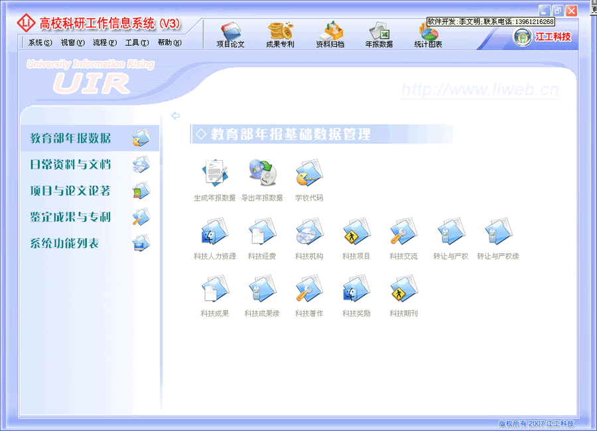打开科技经费管理图标
This screenshot has height=431, width=597.
[261, 232]
